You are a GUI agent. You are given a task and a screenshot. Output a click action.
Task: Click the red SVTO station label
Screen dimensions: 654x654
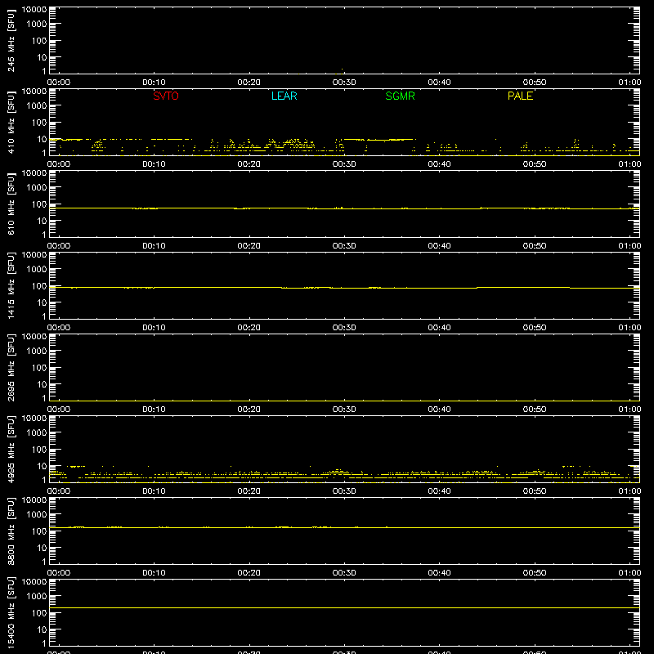(166, 96)
